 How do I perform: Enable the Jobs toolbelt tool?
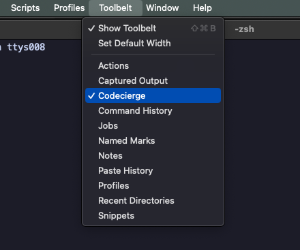pos(153,126)
